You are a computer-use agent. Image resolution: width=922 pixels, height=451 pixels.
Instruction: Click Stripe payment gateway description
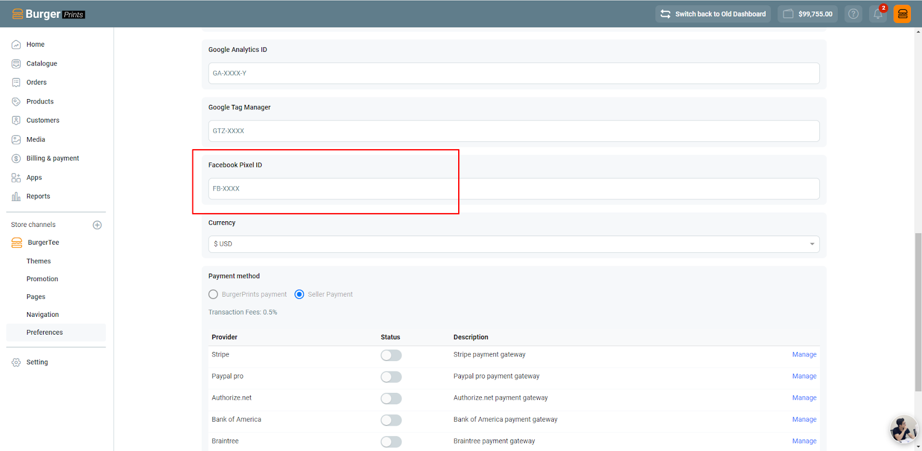click(489, 355)
